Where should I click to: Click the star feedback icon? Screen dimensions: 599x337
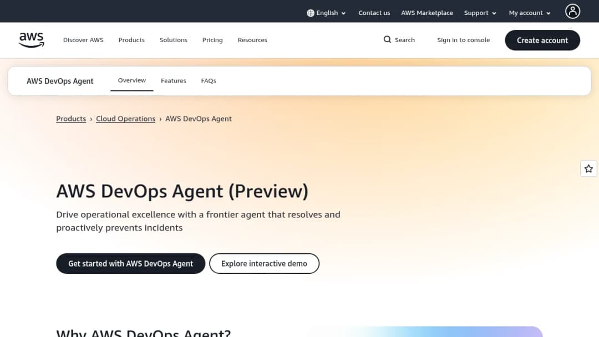tap(588, 168)
